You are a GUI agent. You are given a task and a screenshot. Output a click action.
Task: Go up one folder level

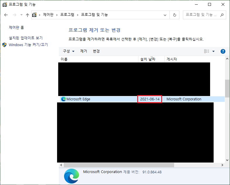click(27, 15)
